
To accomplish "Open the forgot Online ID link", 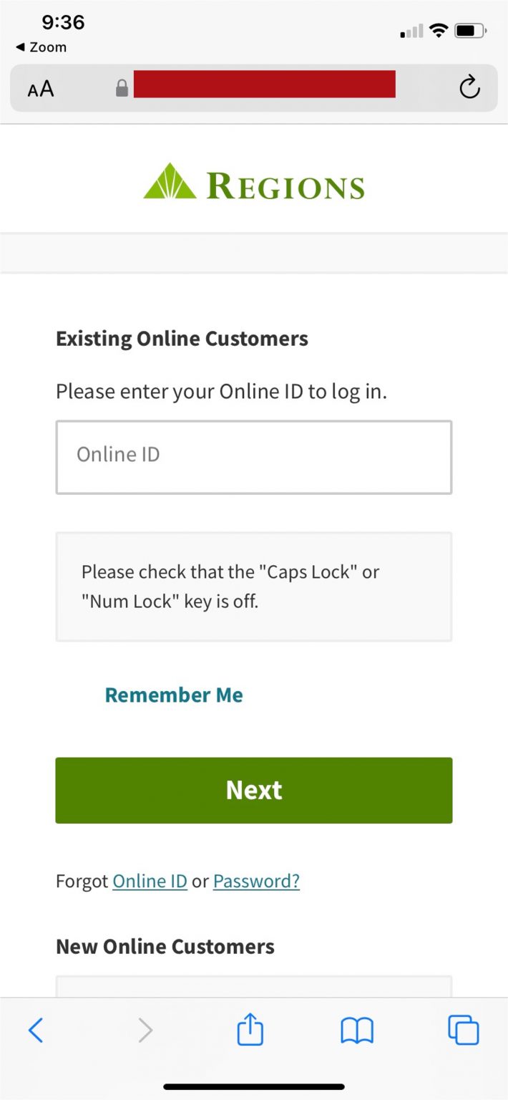I will click(150, 881).
